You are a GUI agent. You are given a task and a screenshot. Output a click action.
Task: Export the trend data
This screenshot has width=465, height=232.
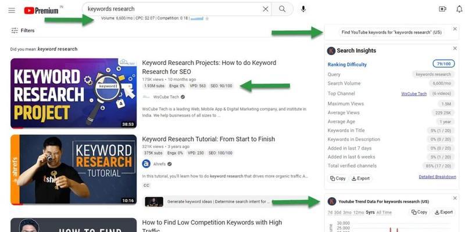(443, 212)
